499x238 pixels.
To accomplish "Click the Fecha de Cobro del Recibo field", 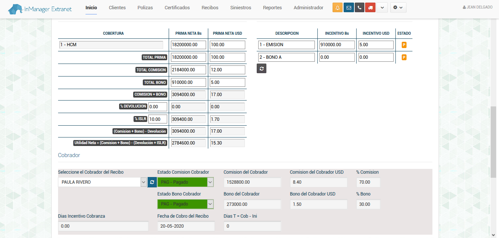I will [x=186, y=226].
